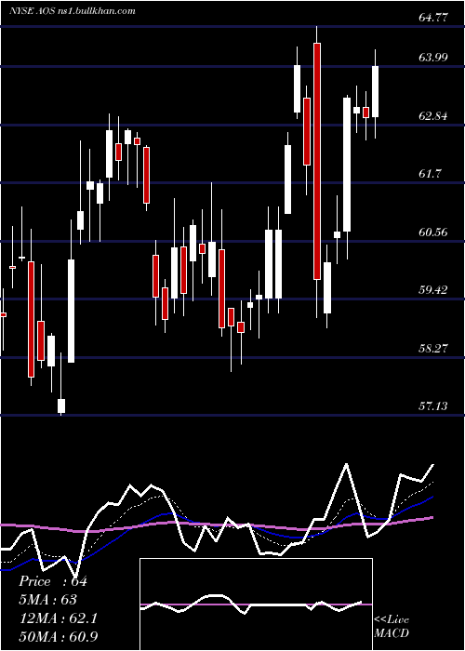This screenshot has width=465, height=651.
Task: Click the 63.99 price axis label
Action: (x=433, y=58)
